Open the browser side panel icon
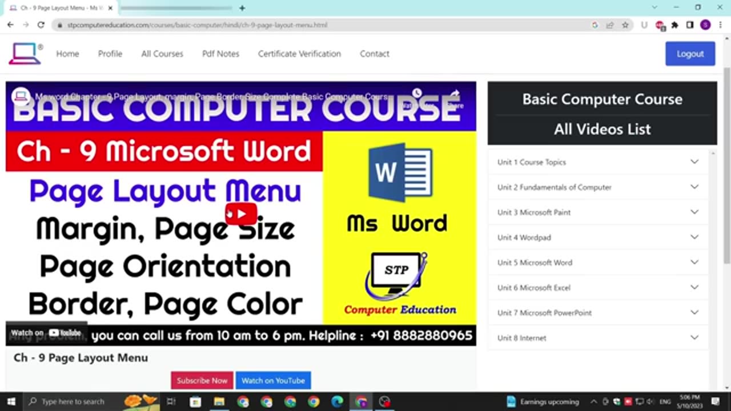Image resolution: width=731 pixels, height=411 pixels. coord(690,25)
